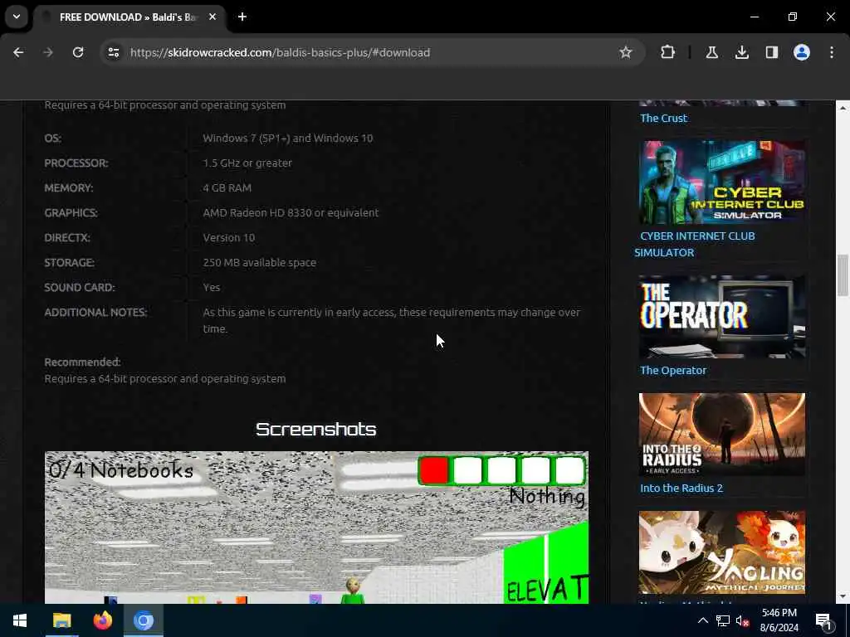Click the scrollbar up arrow

843,109
